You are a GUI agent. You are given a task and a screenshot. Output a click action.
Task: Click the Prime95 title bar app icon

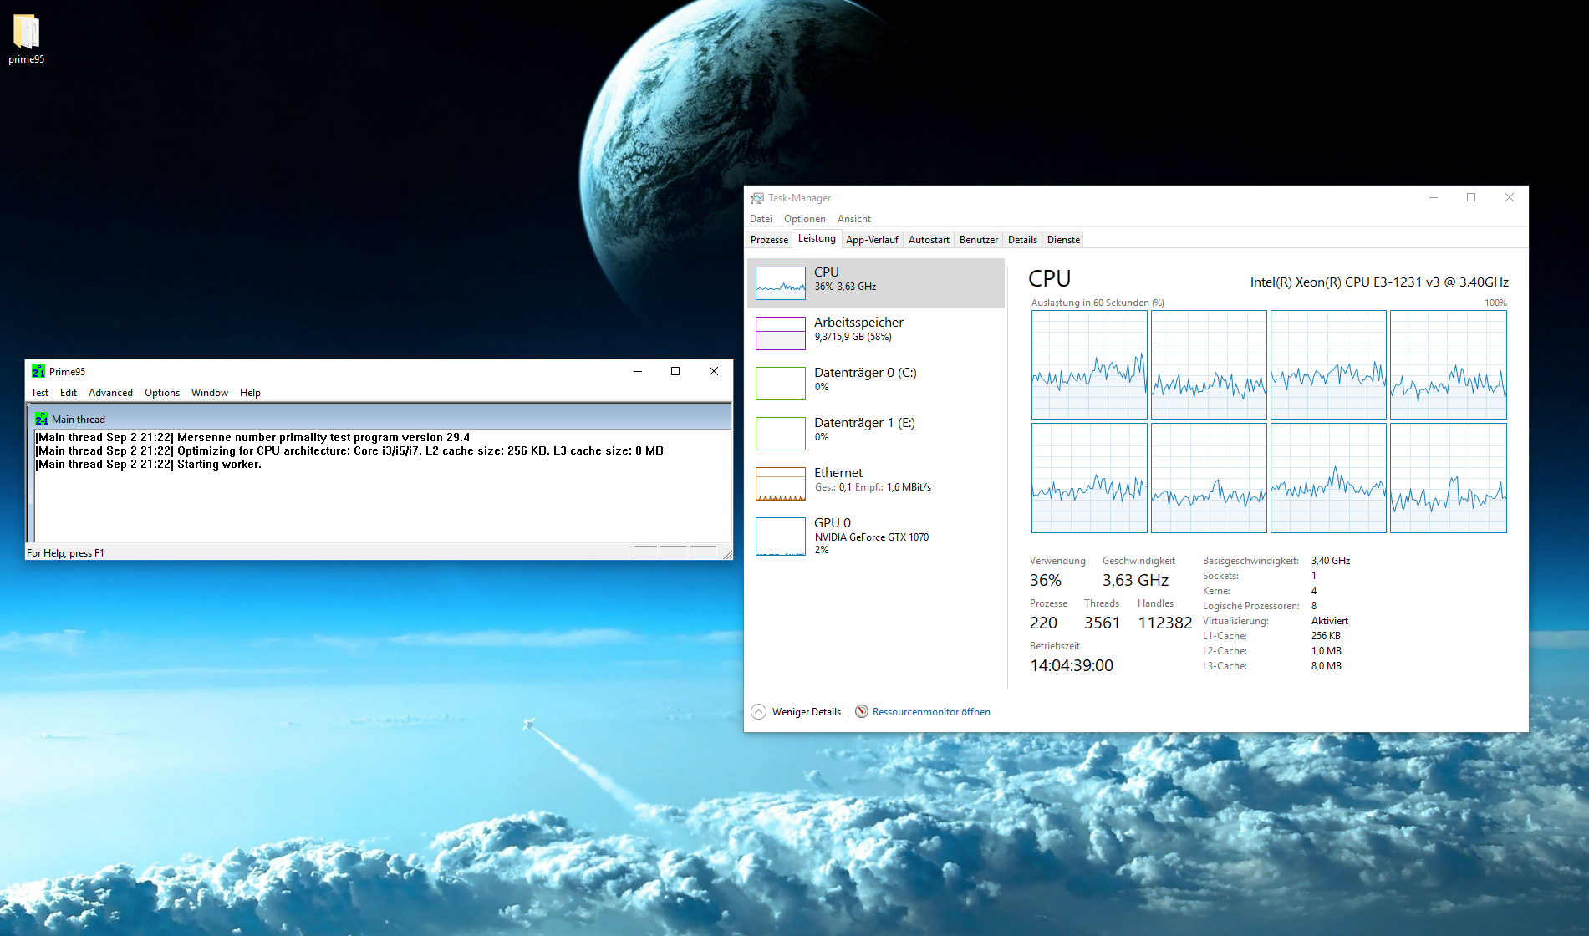click(38, 372)
